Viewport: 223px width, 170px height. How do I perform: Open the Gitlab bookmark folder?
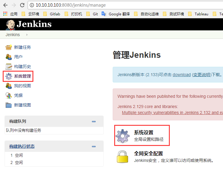pyautogui.click(x=52, y=14)
